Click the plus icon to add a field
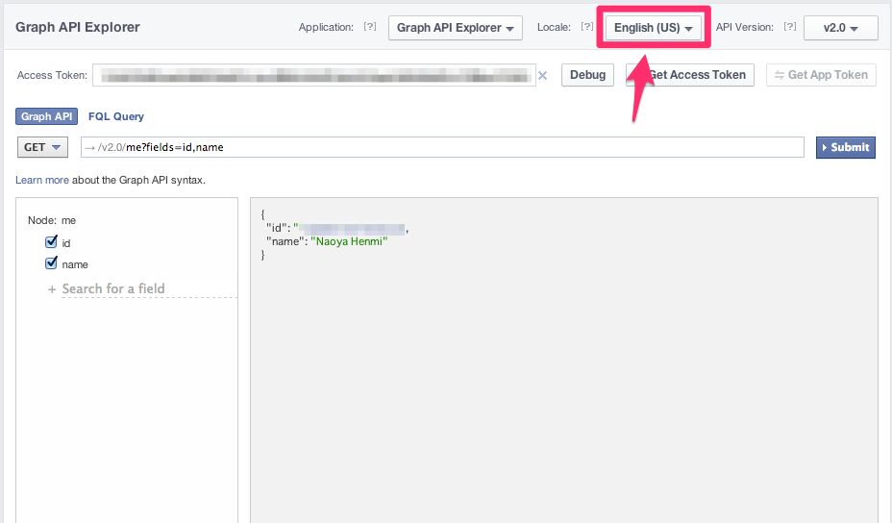The height and width of the screenshot is (523, 892). point(52,289)
